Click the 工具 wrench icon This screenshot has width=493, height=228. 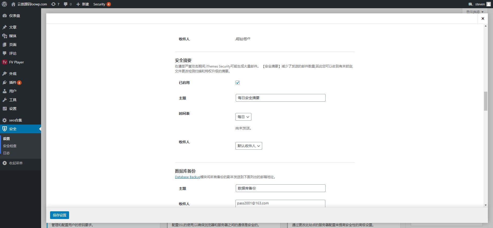pos(5,100)
